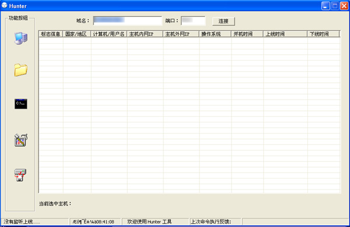Maximize the Hunter window
The width and height of the screenshot is (350, 227).
click(335, 6)
